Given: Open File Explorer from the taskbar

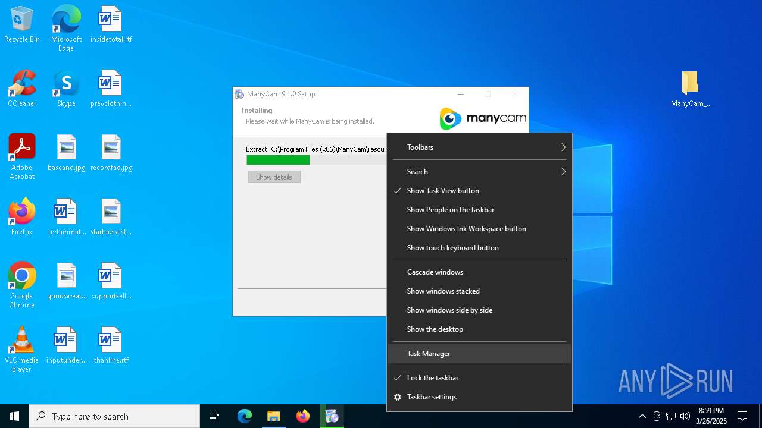Looking at the screenshot, I should (x=273, y=416).
